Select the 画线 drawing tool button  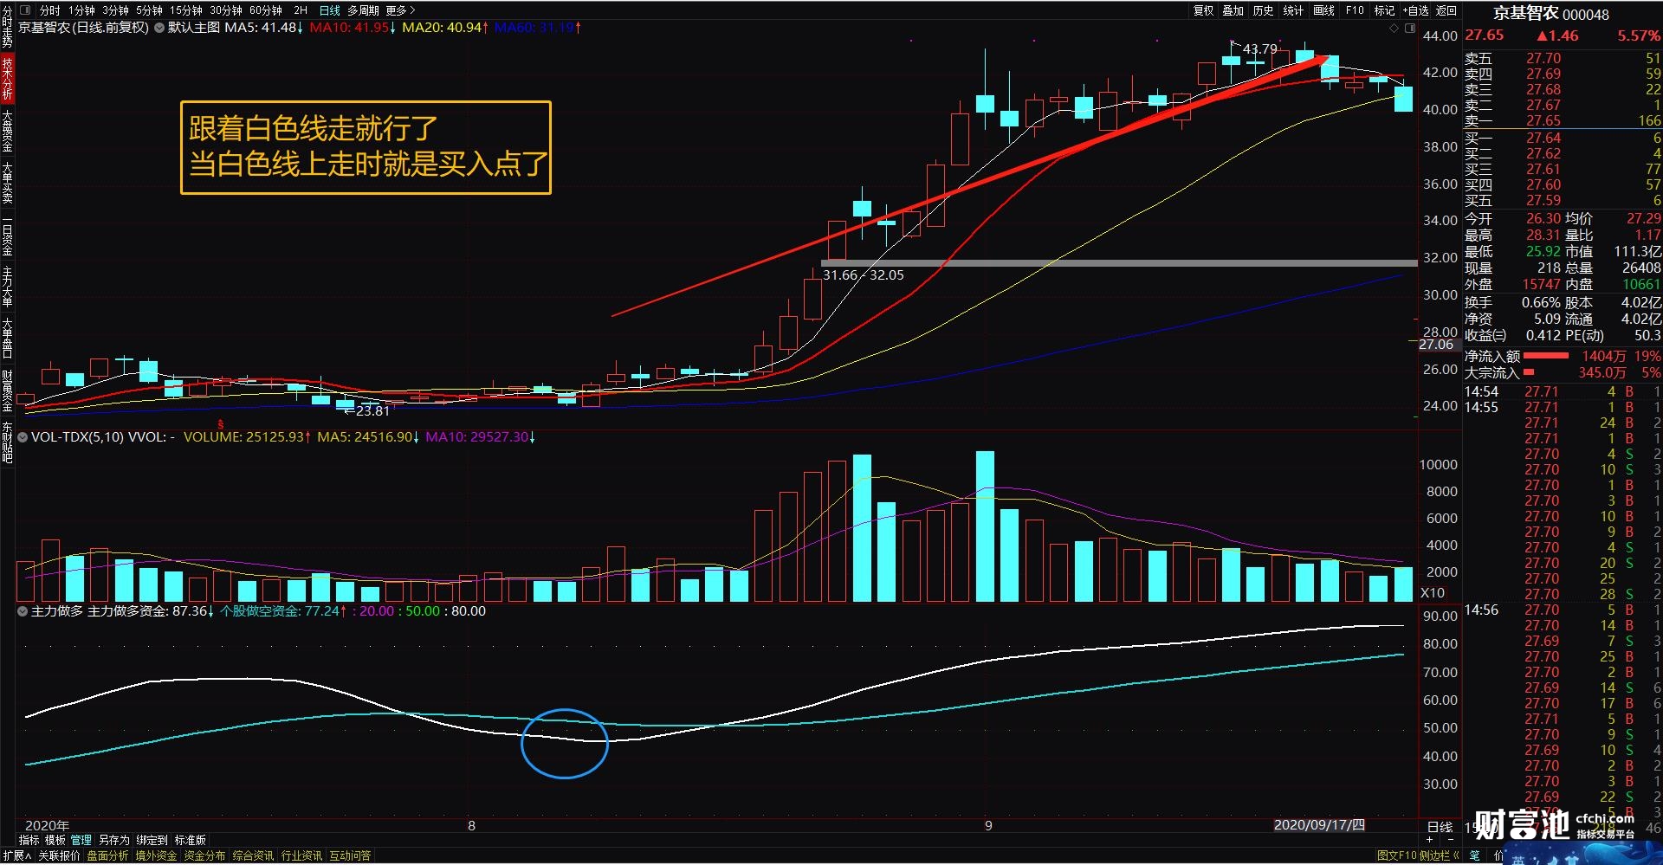click(x=1324, y=10)
